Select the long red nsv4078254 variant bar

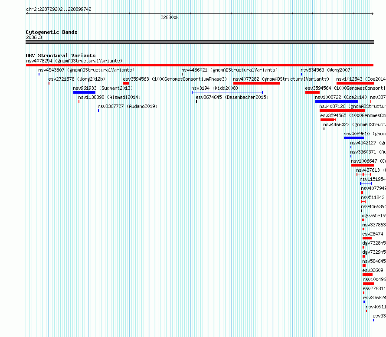tap(200, 65)
